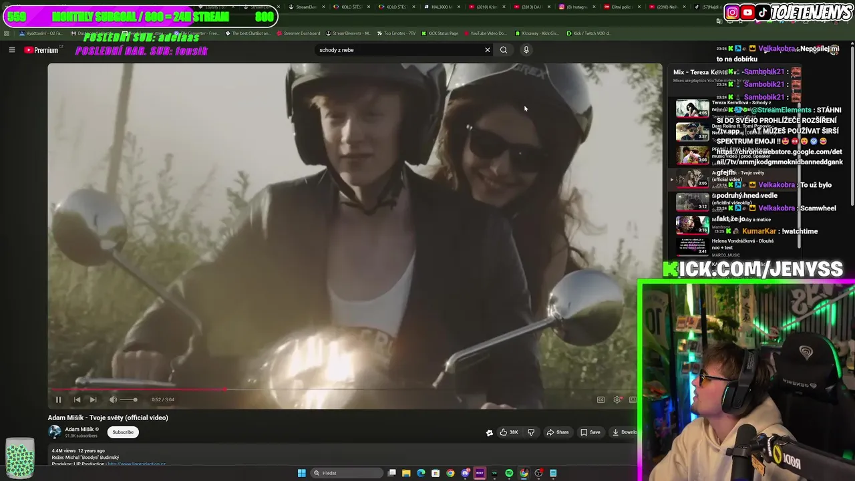Open the lipproduction link in description
The height and width of the screenshot is (481, 855).
[x=136, y=464]
